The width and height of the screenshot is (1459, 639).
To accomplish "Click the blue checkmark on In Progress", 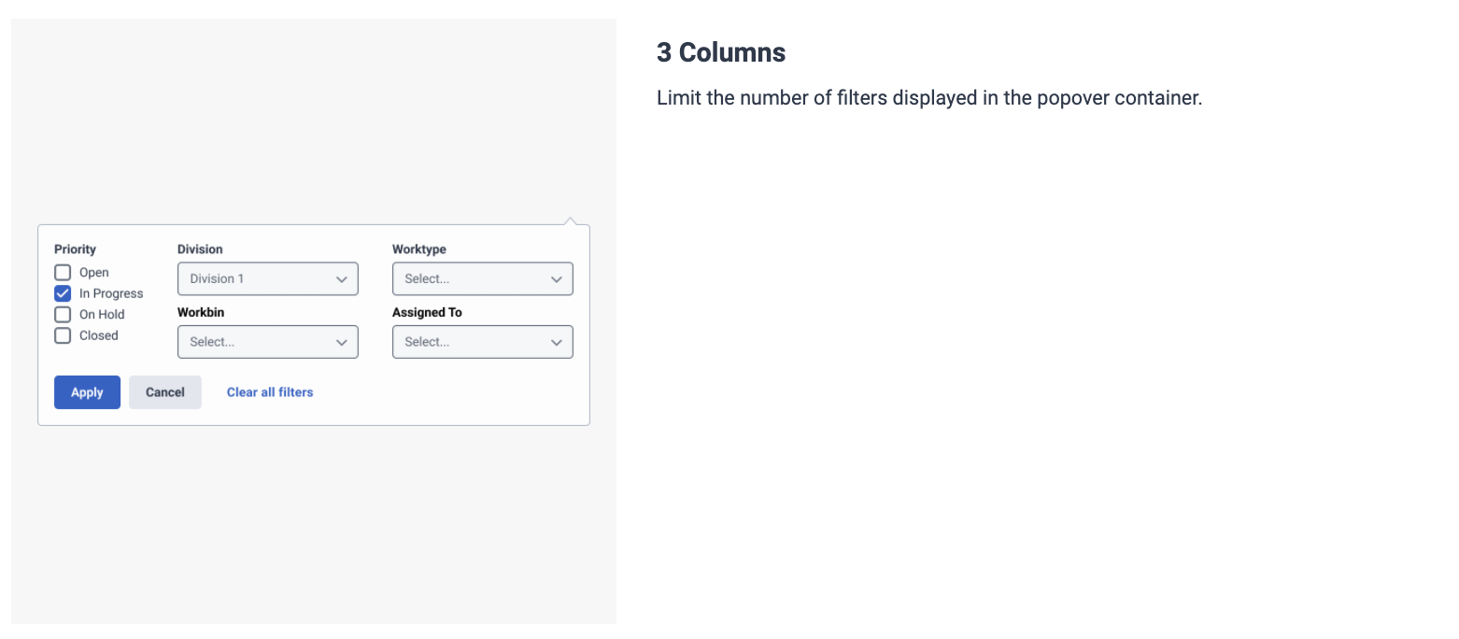I will tap(62, 293).
